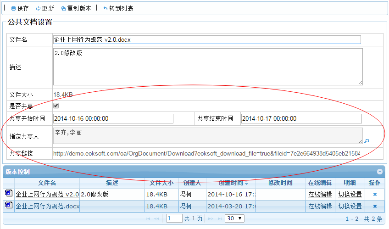This screenshot has width=389, height=229.
Task: Collapse the 版本控制 panel
Action: coord(380,172)
